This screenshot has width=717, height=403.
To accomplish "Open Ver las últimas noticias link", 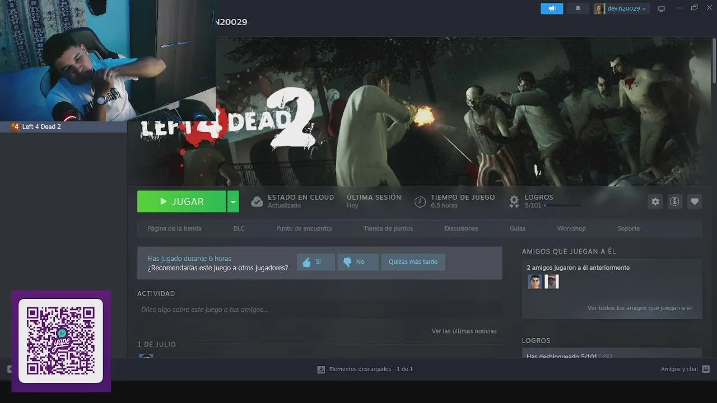I will click(464, 331).
